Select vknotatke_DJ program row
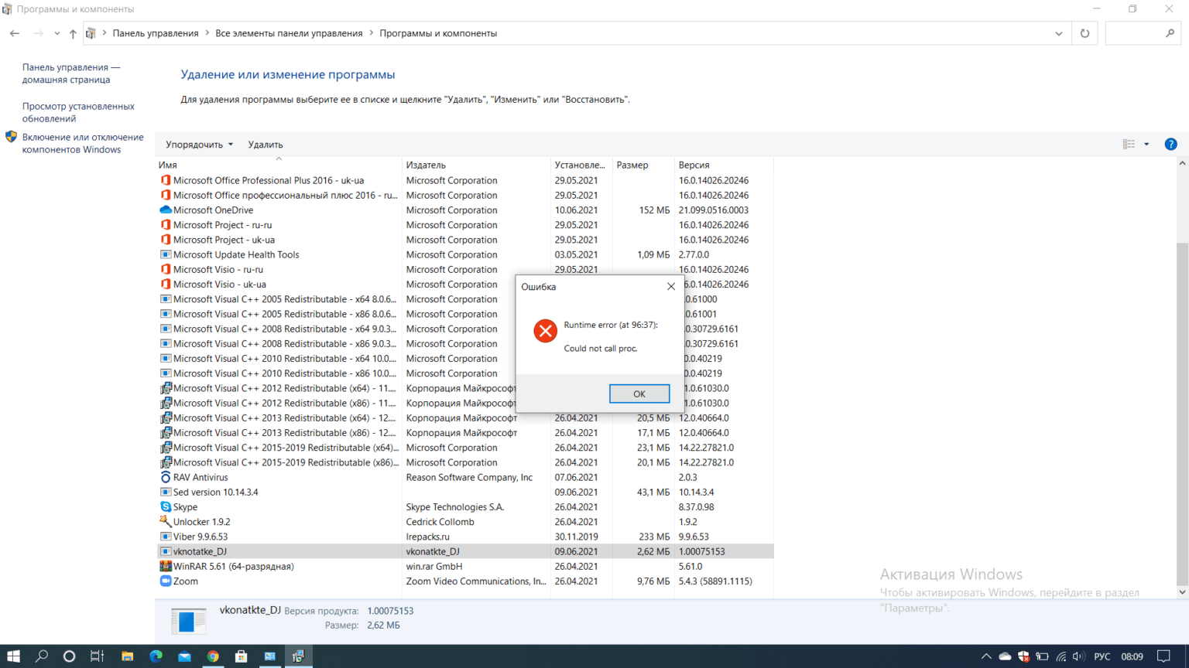Screen dimensions: 1189x668 [464, 551]
